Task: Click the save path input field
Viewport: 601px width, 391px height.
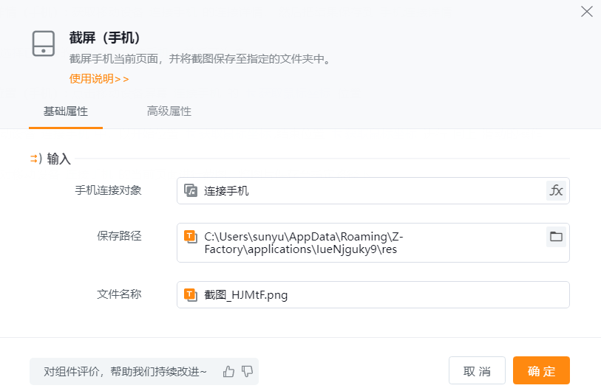Action: 362,243
